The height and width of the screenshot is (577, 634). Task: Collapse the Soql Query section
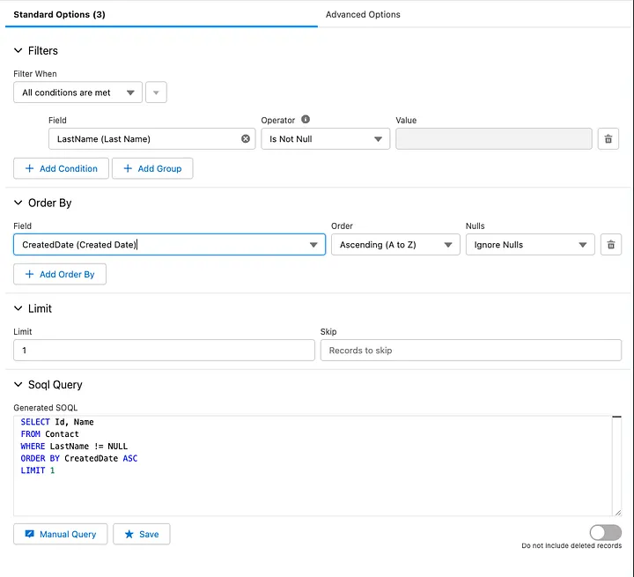click(18, 384)
